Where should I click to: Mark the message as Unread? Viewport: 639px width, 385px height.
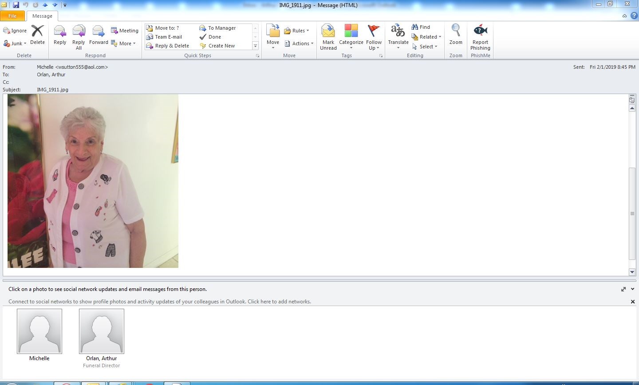[x=328, y=36]
